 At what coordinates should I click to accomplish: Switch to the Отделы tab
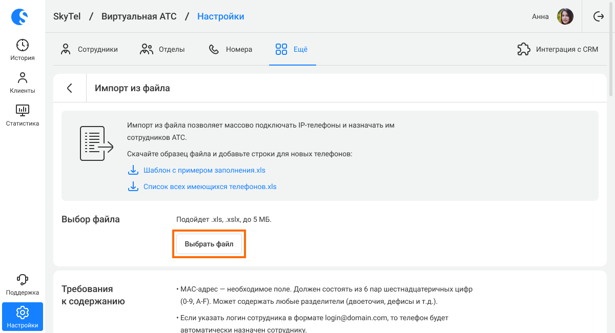click(162, 50)
